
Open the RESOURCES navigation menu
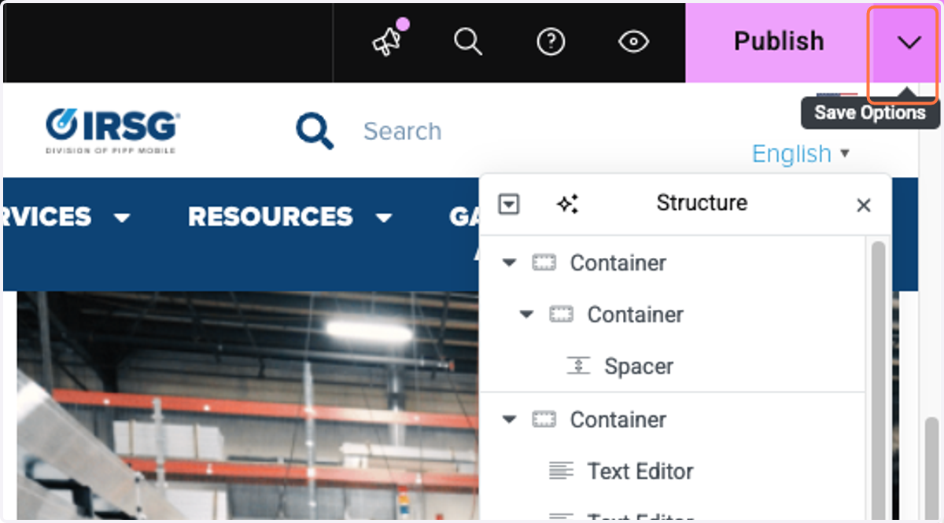[x=290, y=217]
